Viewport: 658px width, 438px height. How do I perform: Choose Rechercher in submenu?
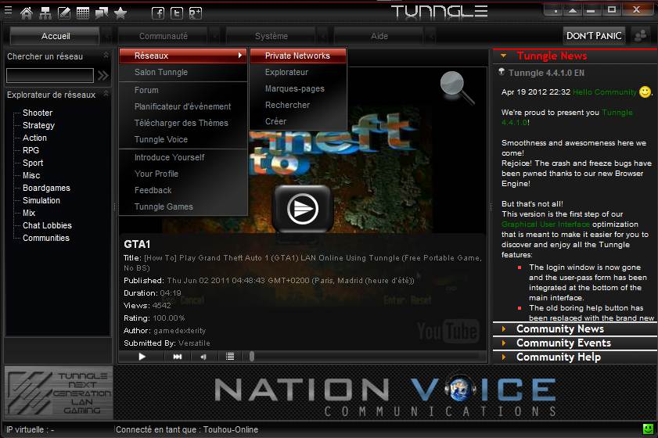pos(298,105)
